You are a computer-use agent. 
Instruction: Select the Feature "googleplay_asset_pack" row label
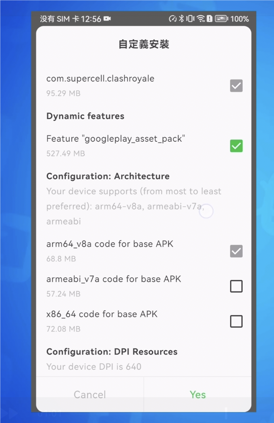[x=116, y=139]
